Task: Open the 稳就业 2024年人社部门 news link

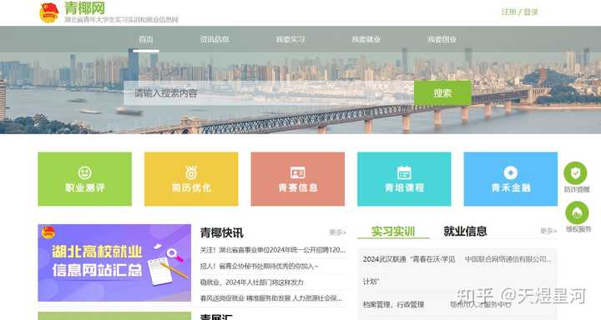Action: (x=252, y=282)
